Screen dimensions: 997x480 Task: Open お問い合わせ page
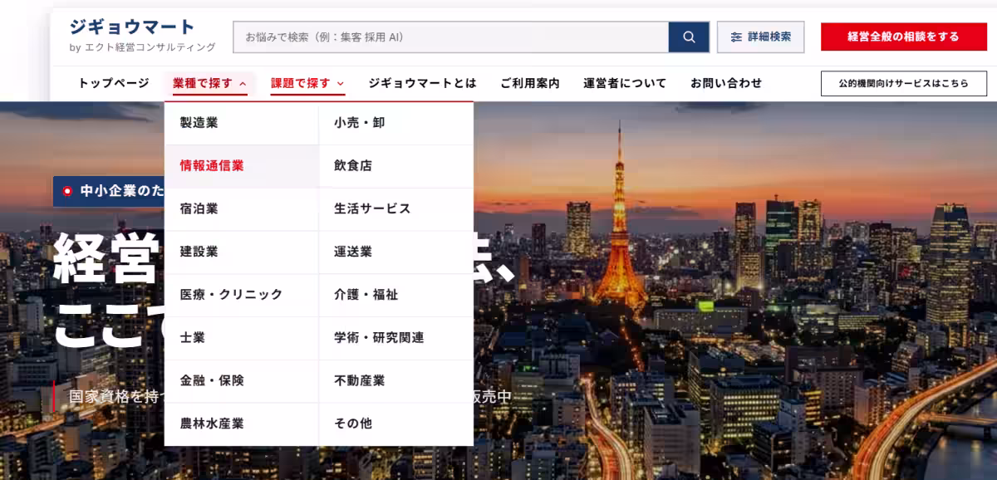click(x=726, y=83)
